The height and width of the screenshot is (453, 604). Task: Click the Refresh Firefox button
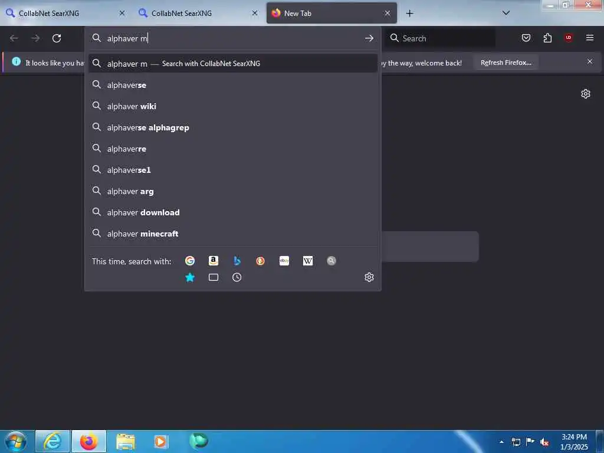point(505,63)
